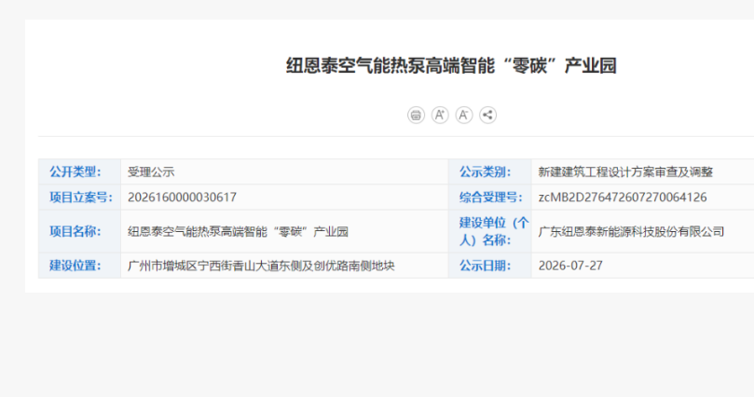Select 新建建筑工程设计方案审查及调整 text
Screen dimensions: 754x397
coord(625,172)
